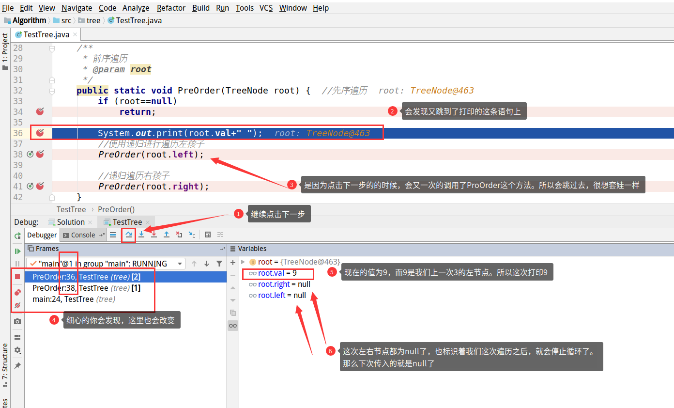This screenshot has height=408, width=674.
Task: Click the Run to Cursor icon
Action: tap(192, 235)
